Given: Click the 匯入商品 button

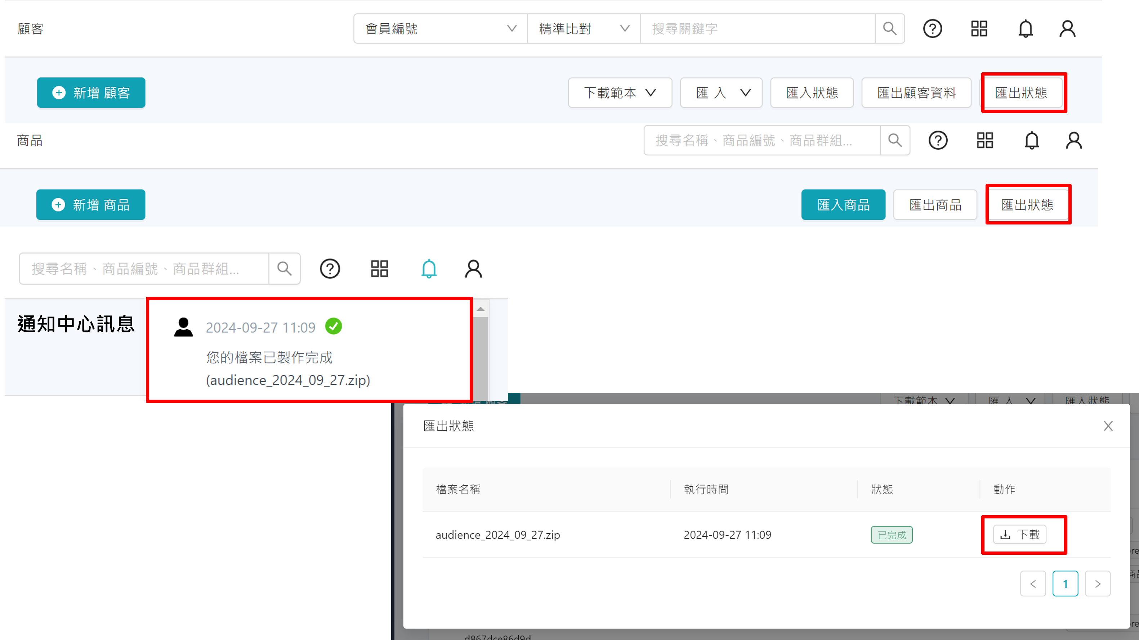Looking at the screenshot, I should click(843, 204).
